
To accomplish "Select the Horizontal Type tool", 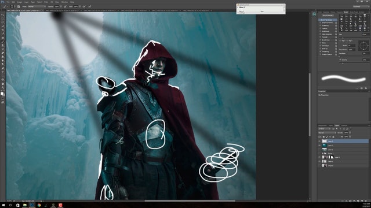I will click(2, 72).
